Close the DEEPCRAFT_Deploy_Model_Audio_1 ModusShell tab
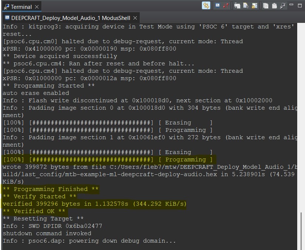This screenshot has height=250, width=305. (x=135, y=18)
